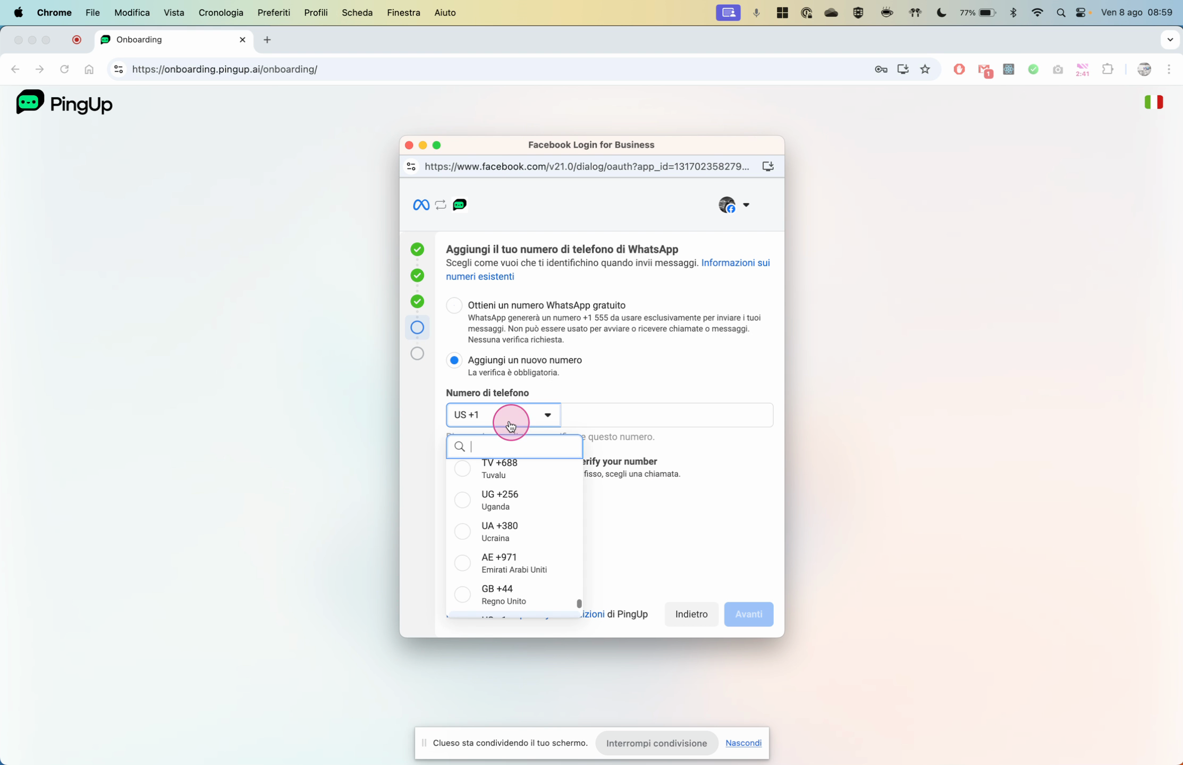
Task: Click the Chrome back arrow
Action: click(x=15, y=69)
